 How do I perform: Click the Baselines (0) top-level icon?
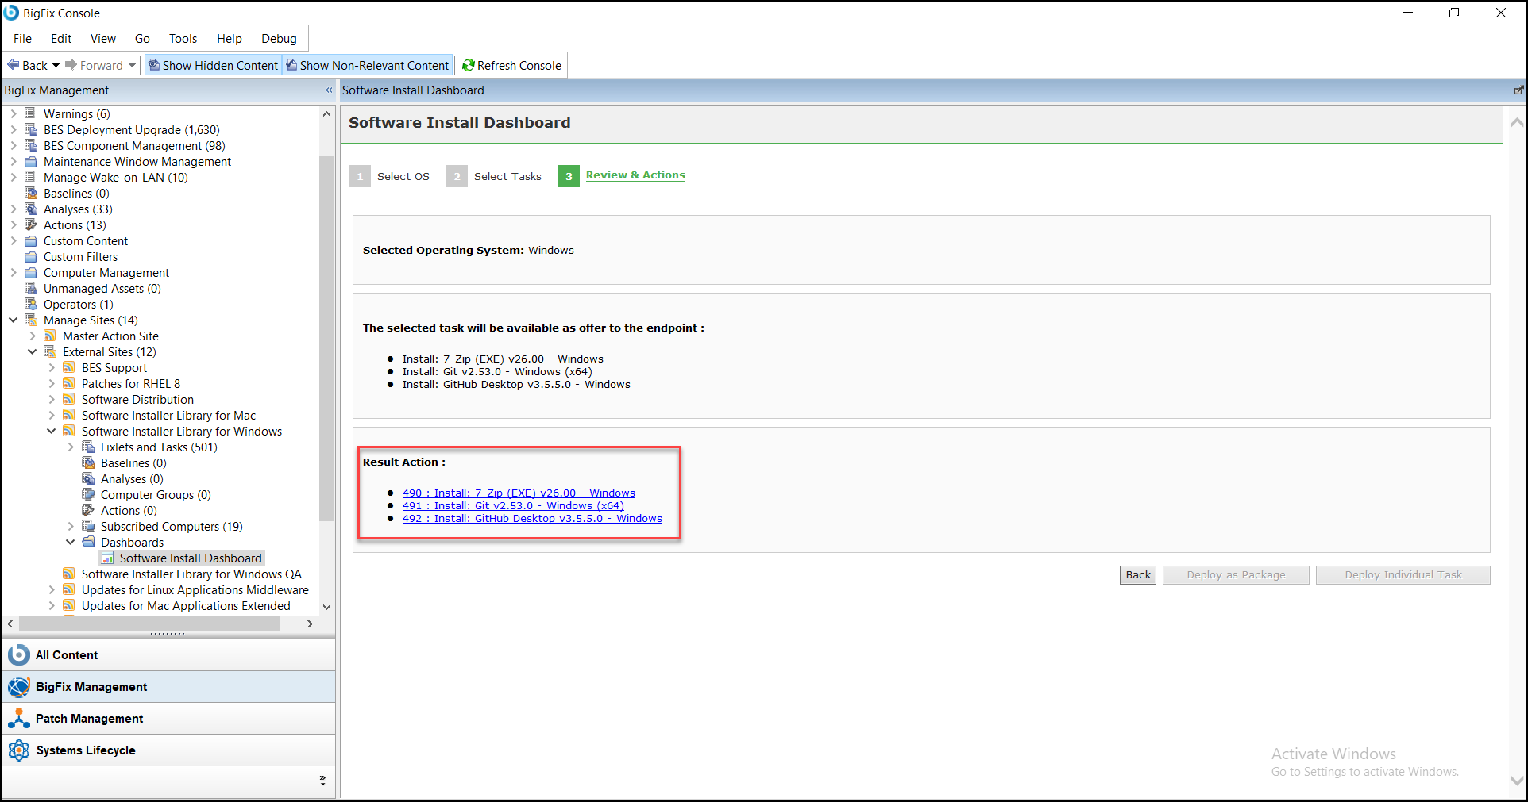click(31, 193)
